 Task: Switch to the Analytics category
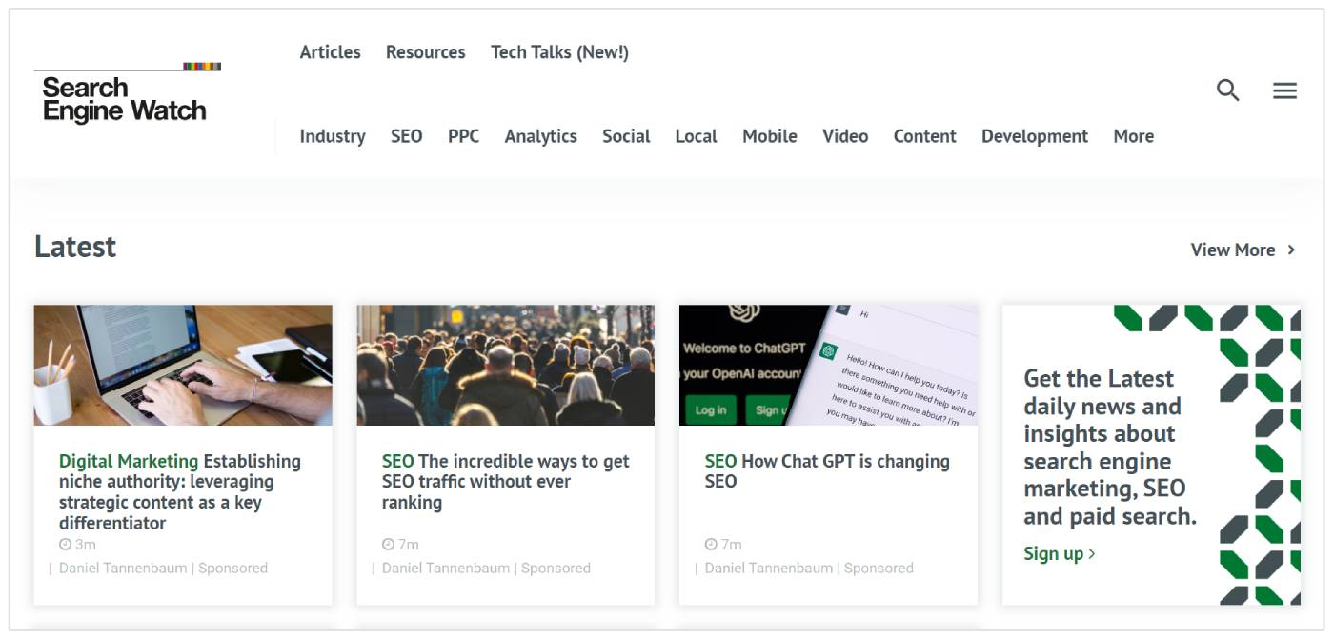point(540,136)
